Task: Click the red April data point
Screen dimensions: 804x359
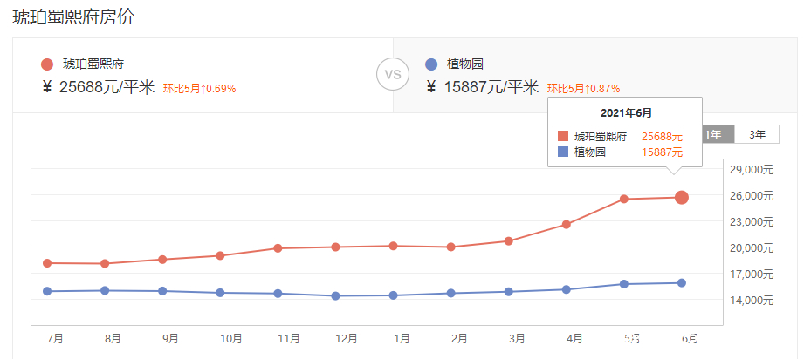Action: (x=566, y=225)
